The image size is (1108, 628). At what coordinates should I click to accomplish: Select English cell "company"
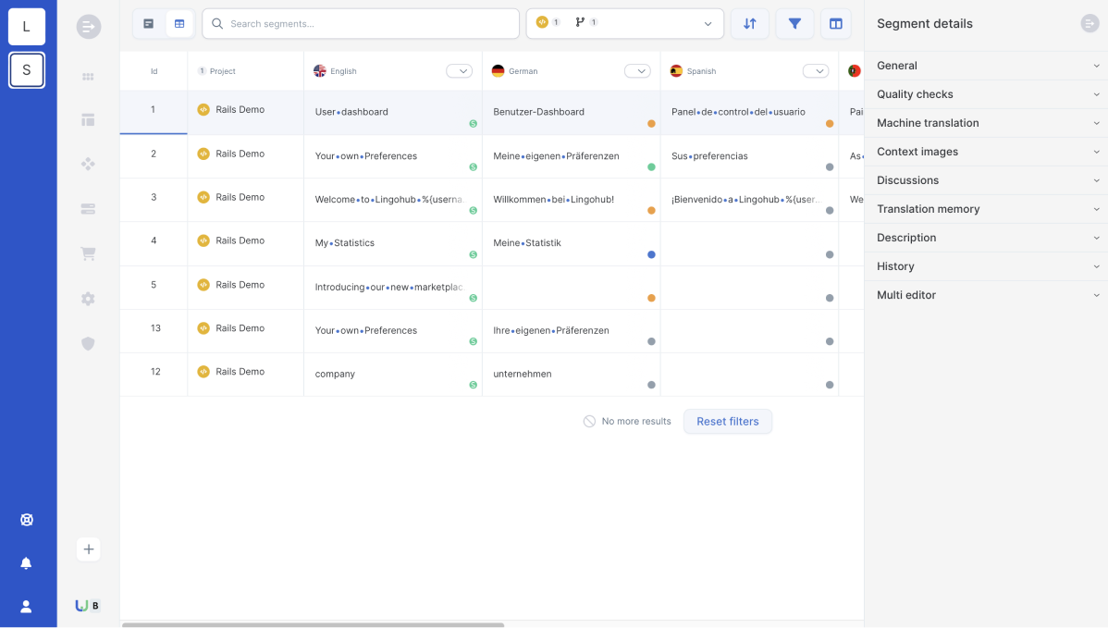(x=393, y=375)
